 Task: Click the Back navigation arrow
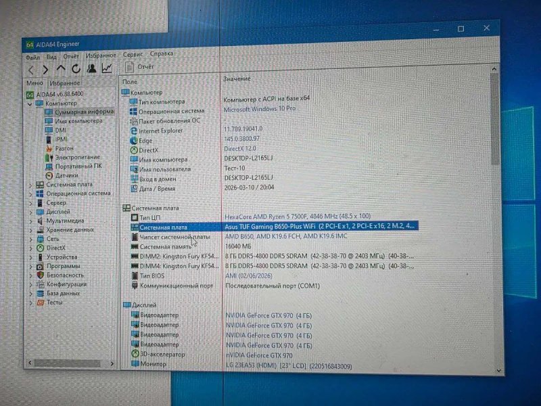(31, 70)
